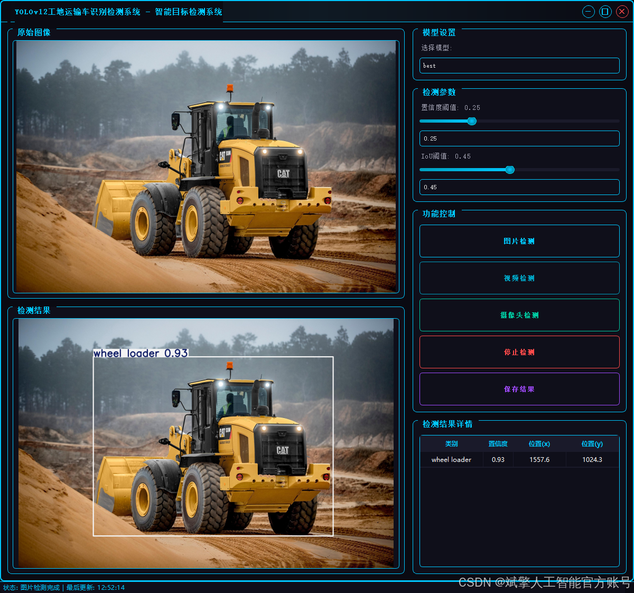Adjust the IoU threshold slider handle
Viewport: 634px width, 593px height.
[510, 170]
